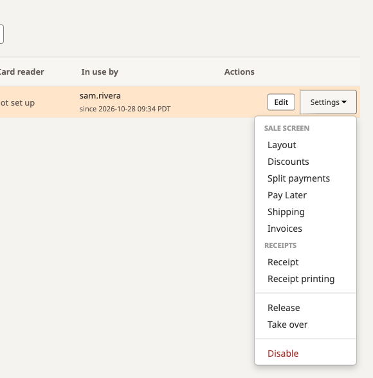Click the Card reader column header
The image size is (373, 378).
pyautogui.click(x=22, y=72)
